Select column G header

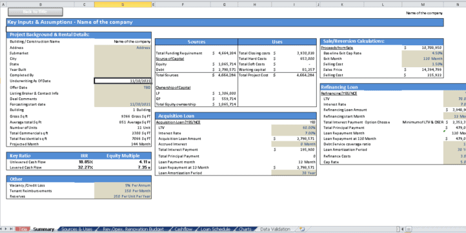pyautogui.click(x=225, y=5)
